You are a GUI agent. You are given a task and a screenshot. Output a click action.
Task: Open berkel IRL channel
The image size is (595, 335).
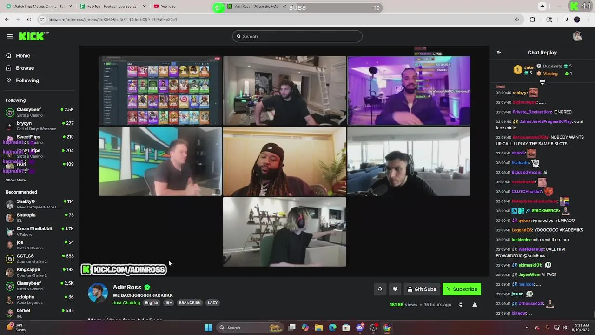40,313
